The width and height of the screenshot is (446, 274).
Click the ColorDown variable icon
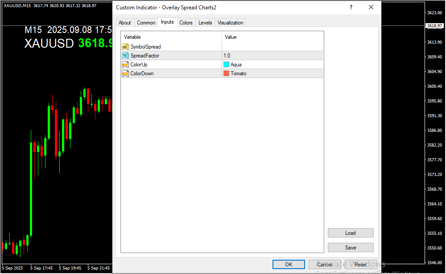[125, 74]
